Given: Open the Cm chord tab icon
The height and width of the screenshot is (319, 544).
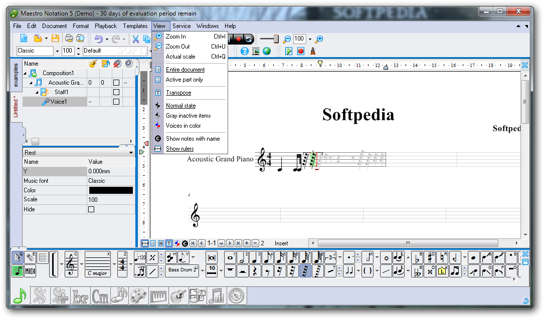Looking at the screenshot, I should tap(100, 296).
